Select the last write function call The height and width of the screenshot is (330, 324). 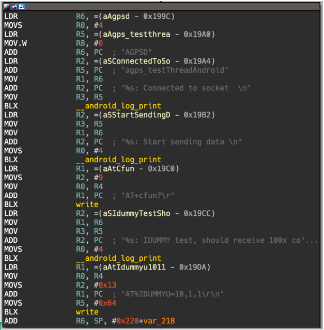coord(87,312)
